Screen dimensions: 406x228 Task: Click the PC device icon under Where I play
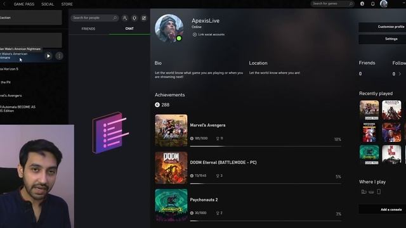[363, 192]
